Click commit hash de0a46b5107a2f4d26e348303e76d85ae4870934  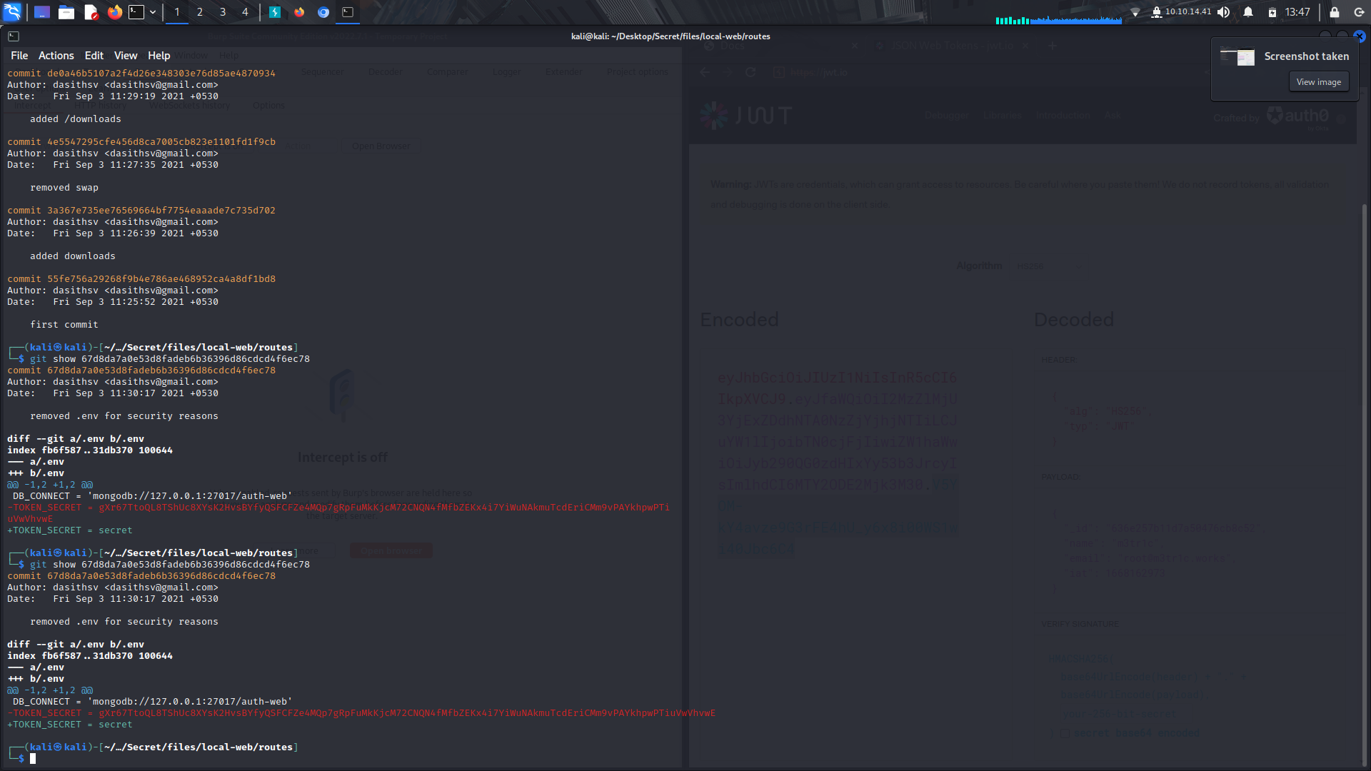point(161,74)
